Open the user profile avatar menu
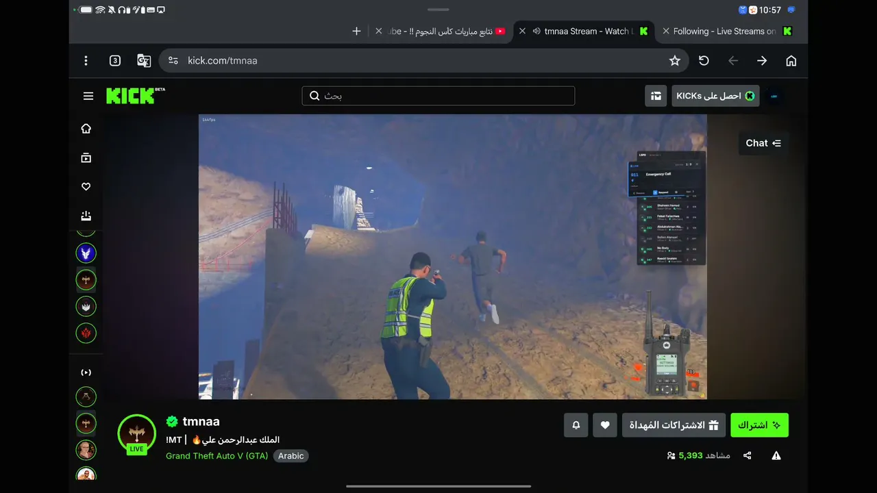 click(774, 96)
